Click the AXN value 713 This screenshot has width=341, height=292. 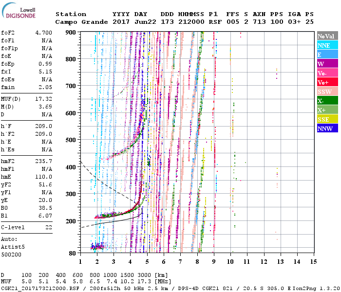(x=259, y=22)
